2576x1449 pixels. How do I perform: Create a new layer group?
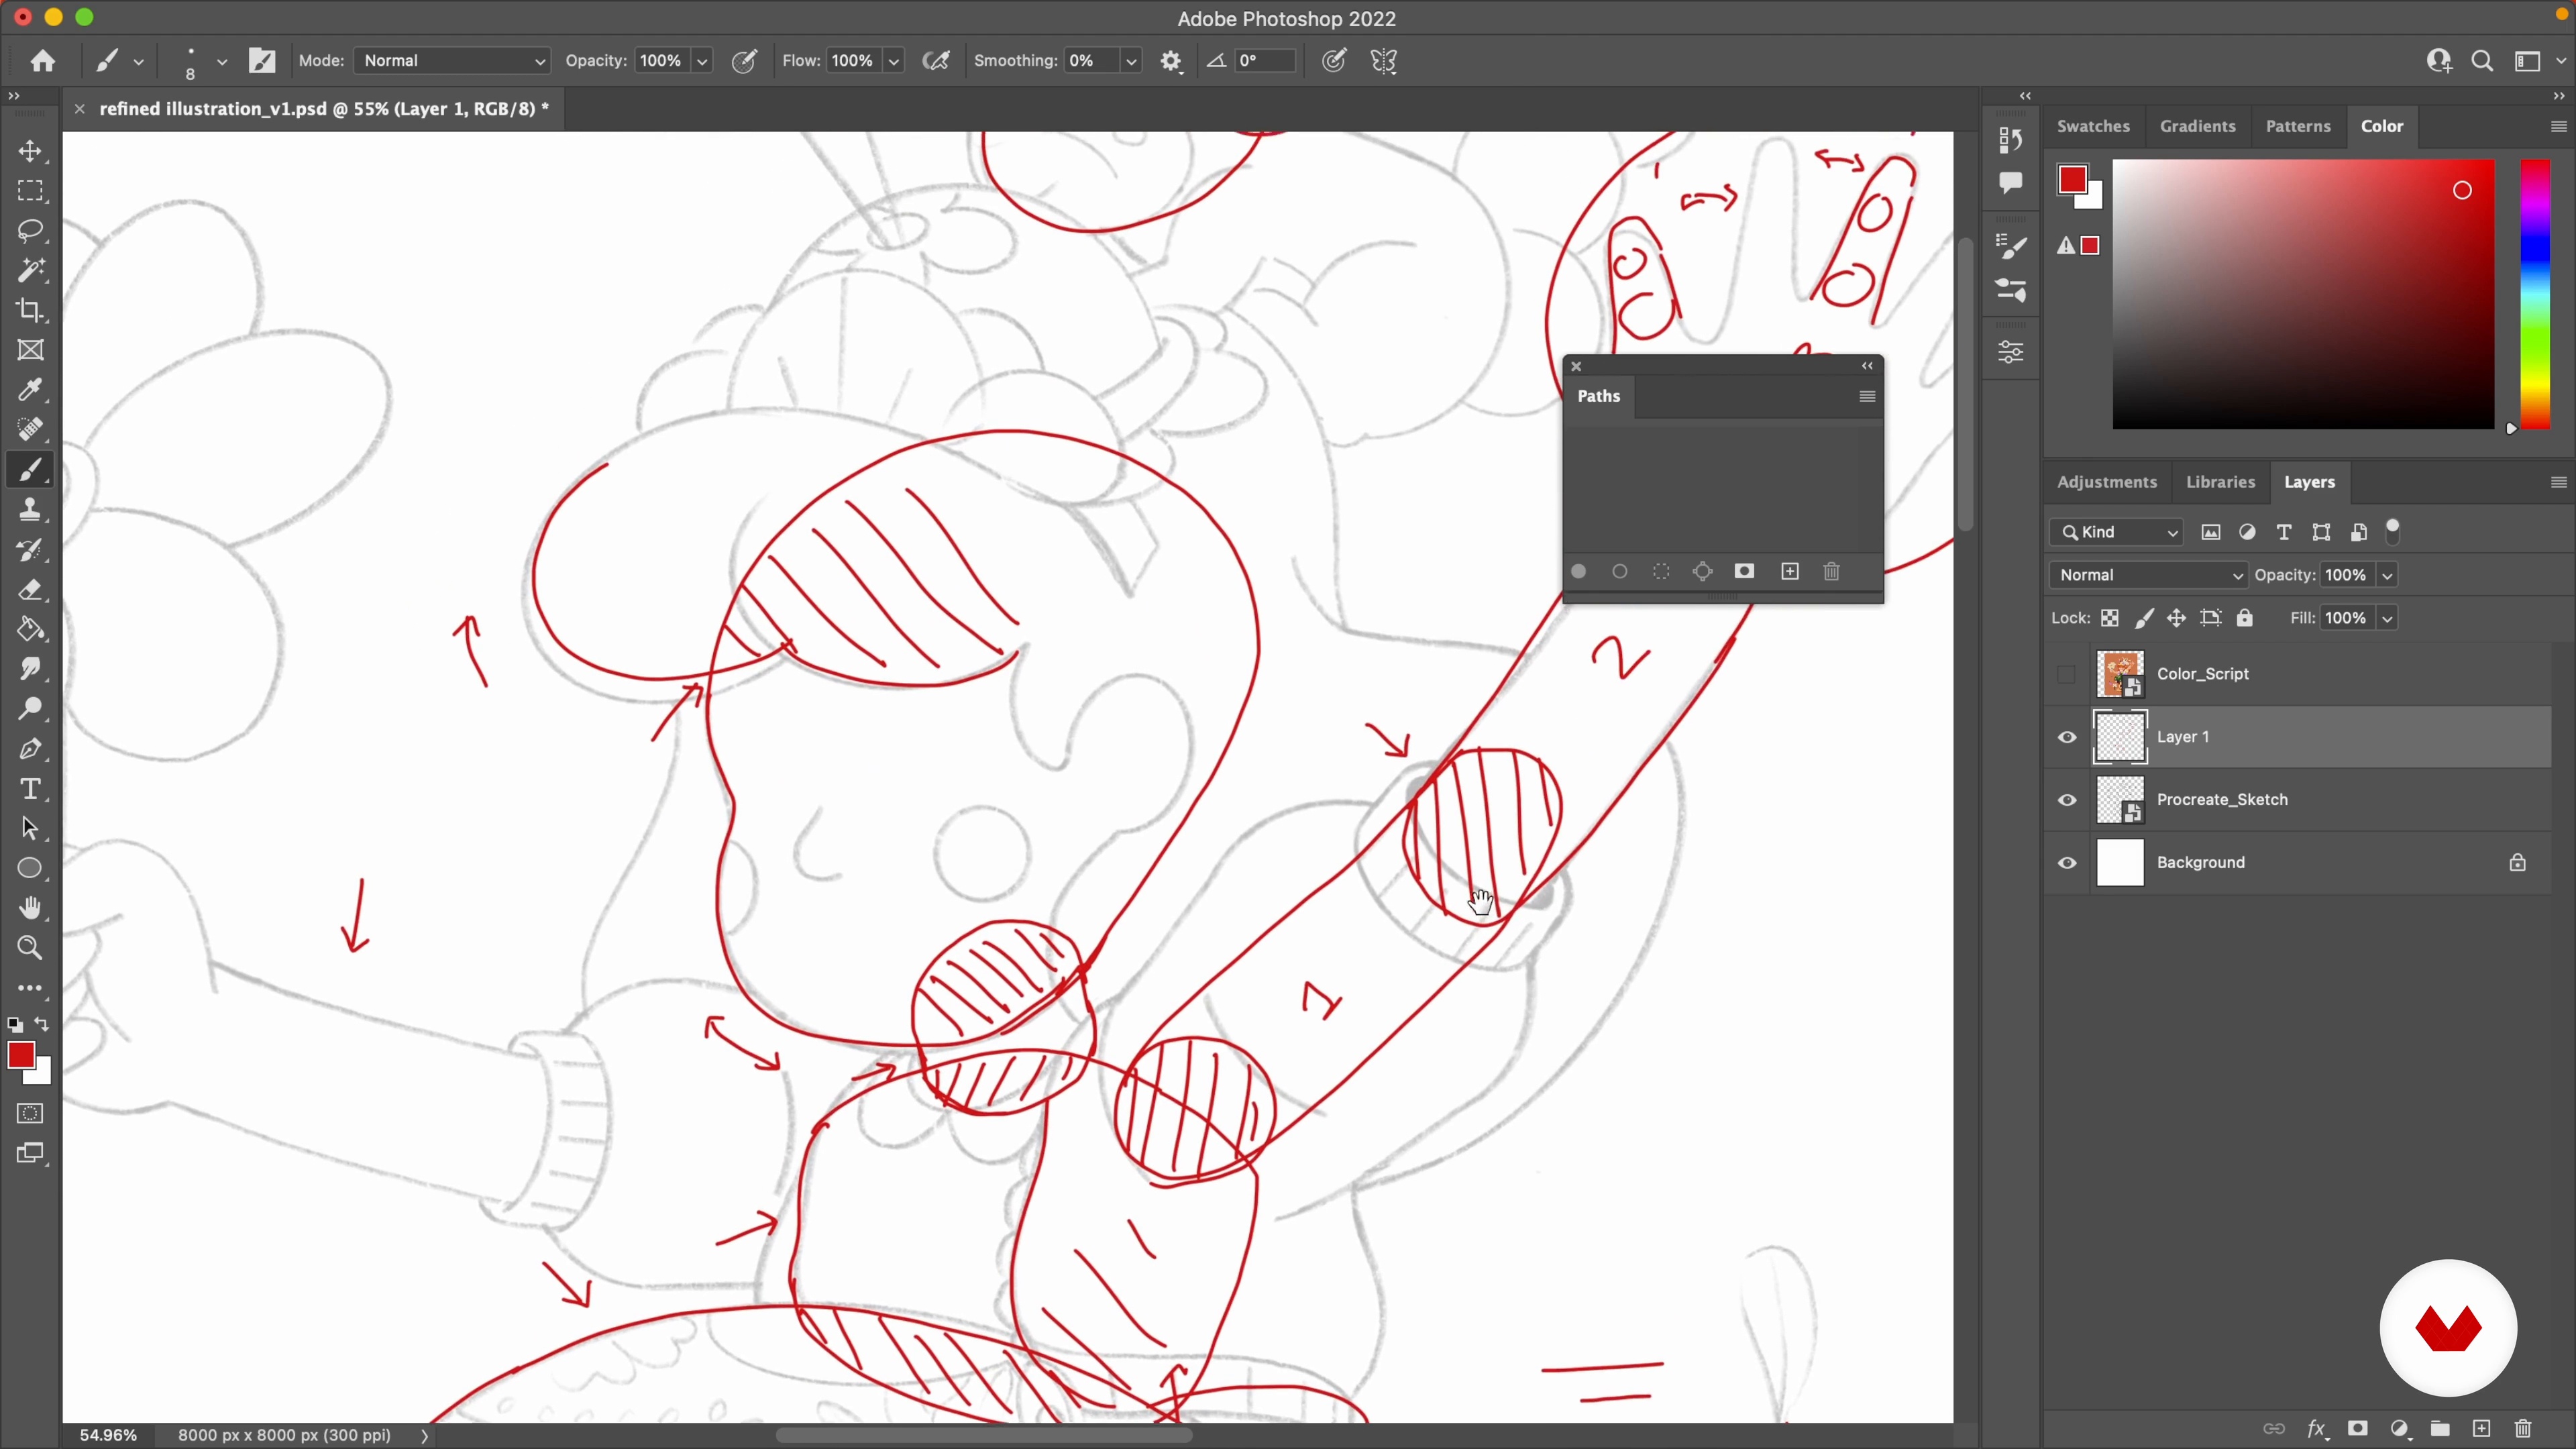[x=2440, y=1429]
